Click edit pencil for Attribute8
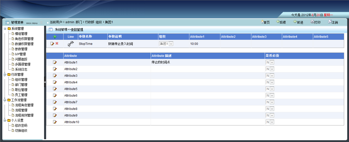This screenshot has height=142, width=349. pyautogui.click(x=55, y=109)
